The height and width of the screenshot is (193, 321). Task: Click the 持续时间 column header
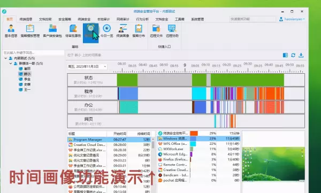pos(144,134)
